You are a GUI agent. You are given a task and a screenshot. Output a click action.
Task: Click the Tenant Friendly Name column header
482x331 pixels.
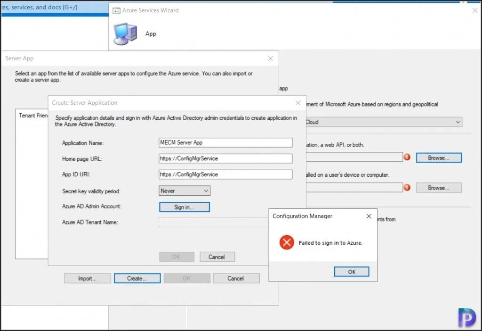click(x=33, y=116)
